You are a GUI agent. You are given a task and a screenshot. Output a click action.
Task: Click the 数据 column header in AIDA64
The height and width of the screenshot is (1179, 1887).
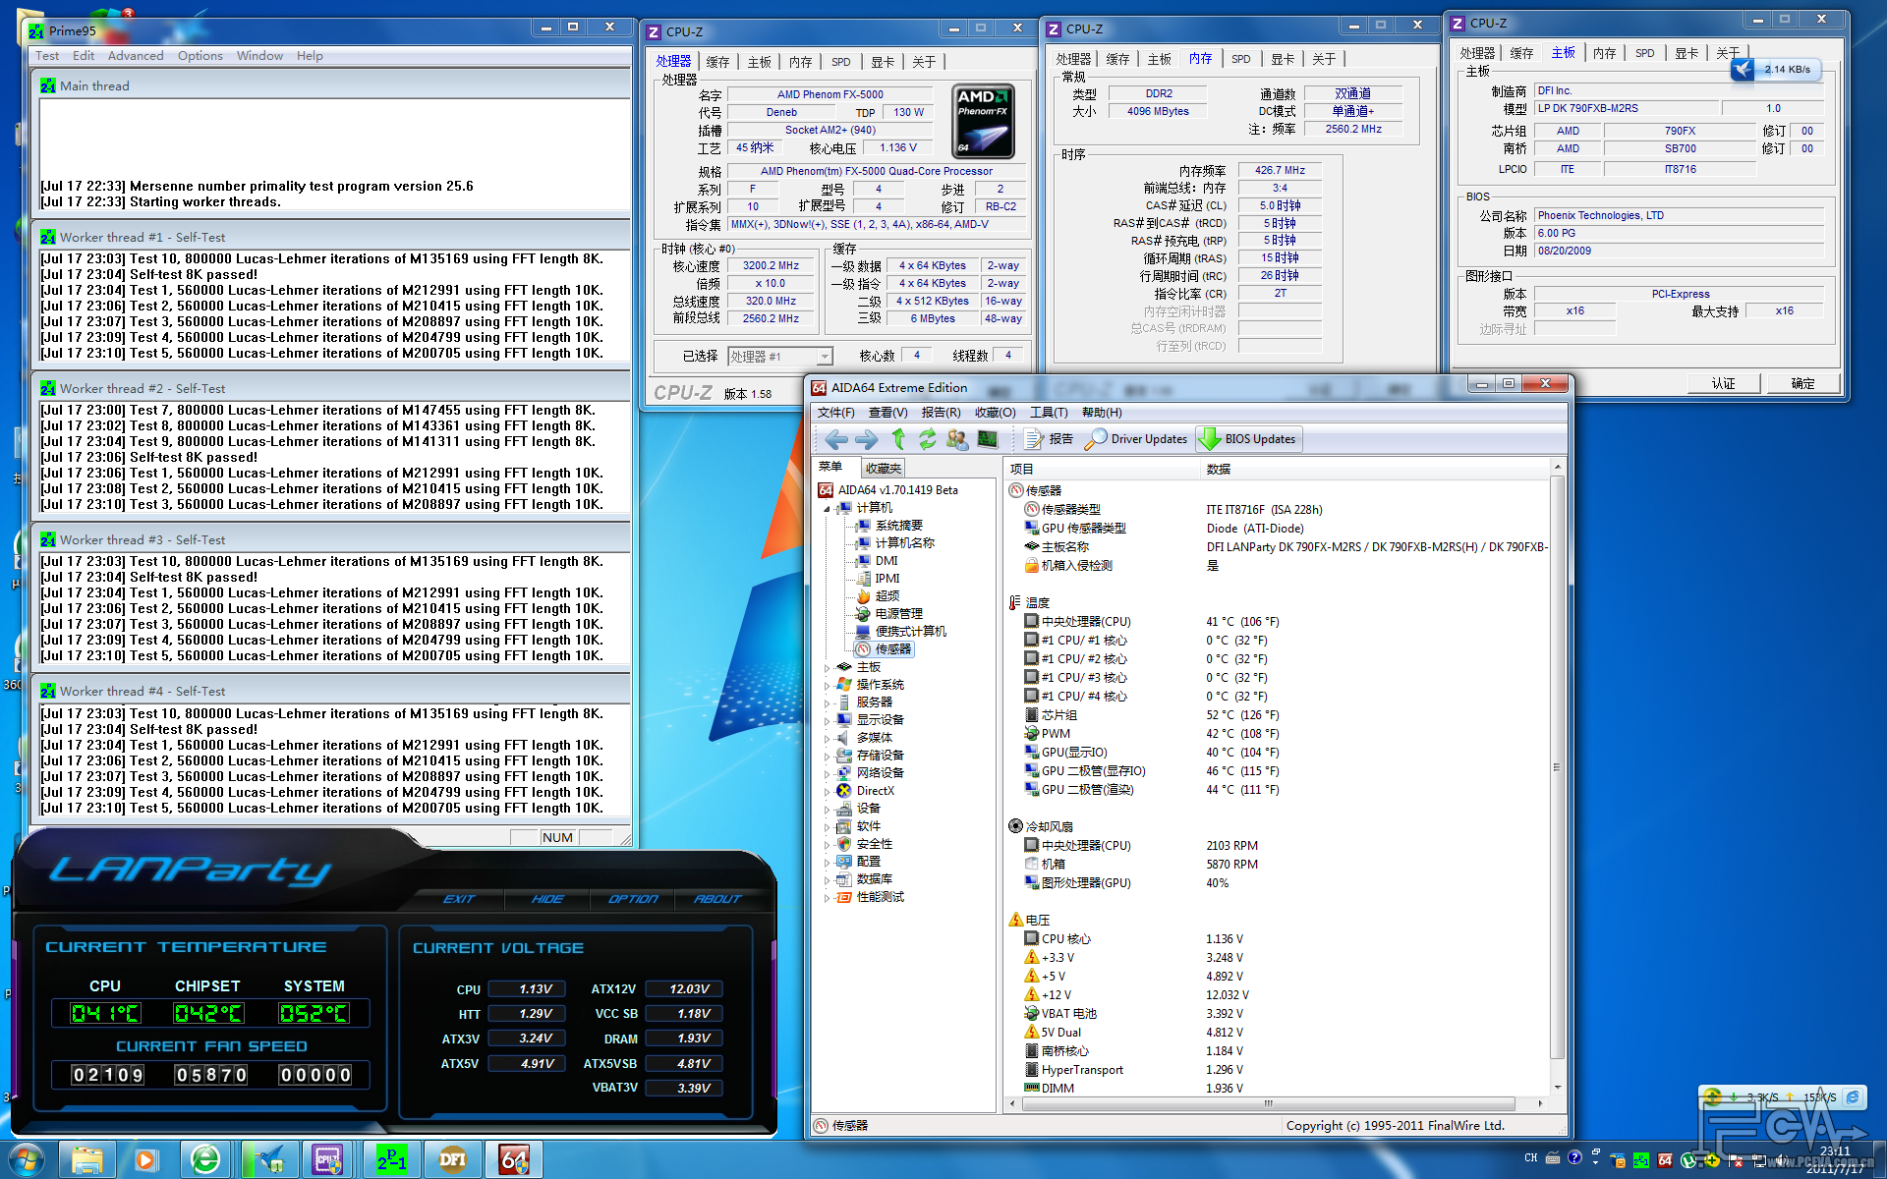click(x=1374, y=469)
